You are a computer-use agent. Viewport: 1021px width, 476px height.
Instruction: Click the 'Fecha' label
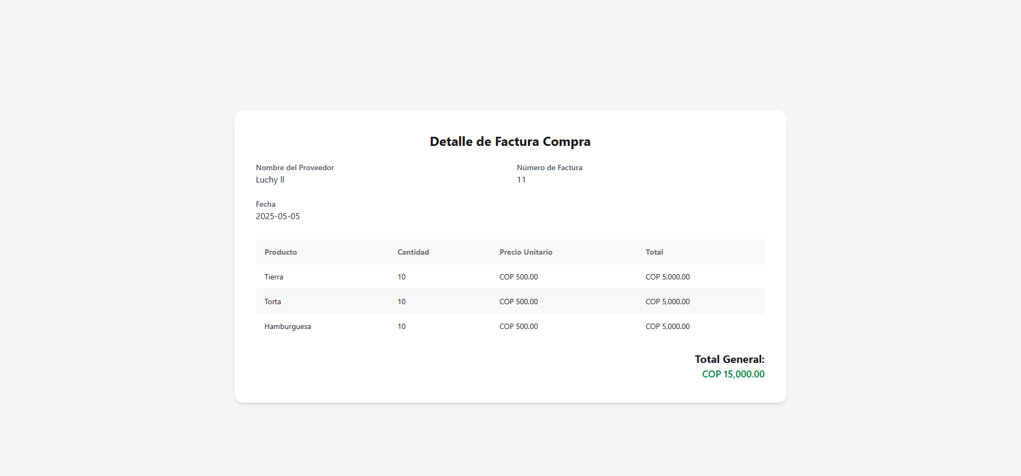[x=266, y=204]
